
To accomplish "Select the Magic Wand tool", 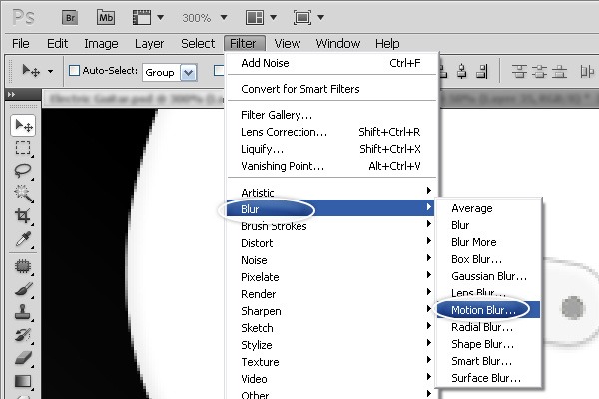I will 23,194.
